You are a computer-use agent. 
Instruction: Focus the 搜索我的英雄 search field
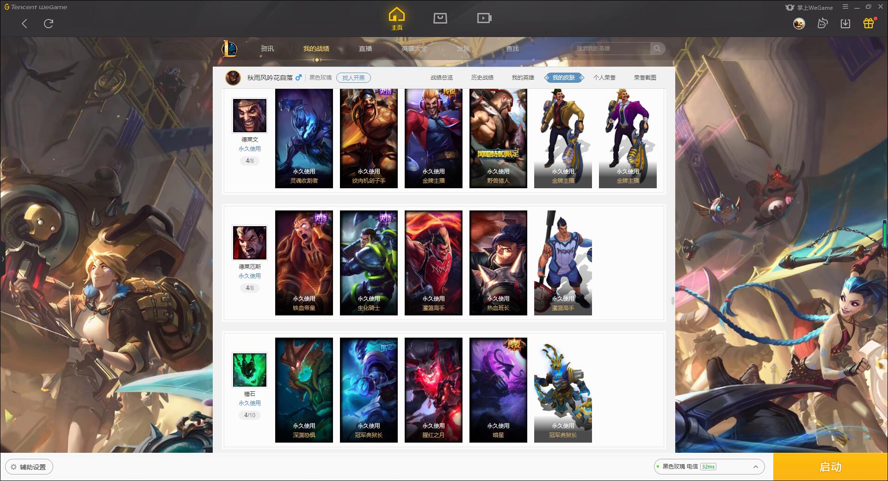[610, 49]
